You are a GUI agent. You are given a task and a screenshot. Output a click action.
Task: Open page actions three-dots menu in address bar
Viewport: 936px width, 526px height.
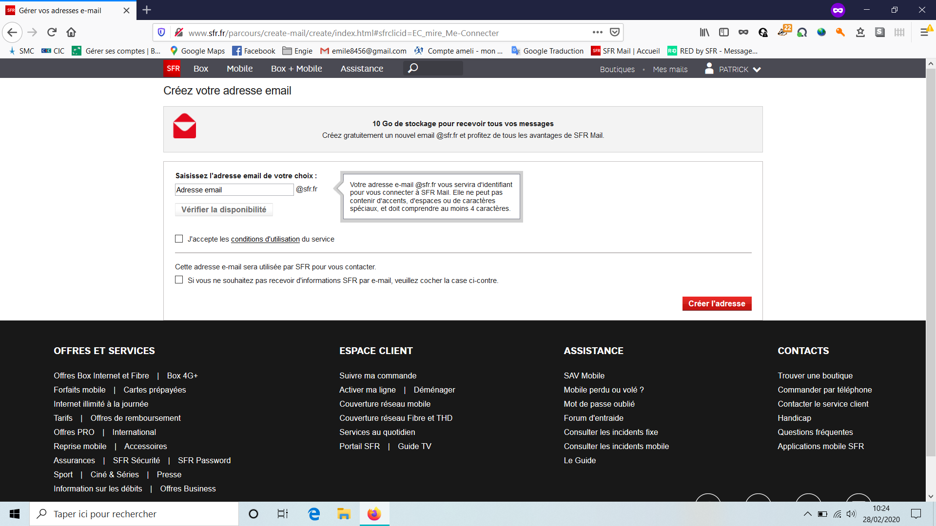click(x=597, y=33)
